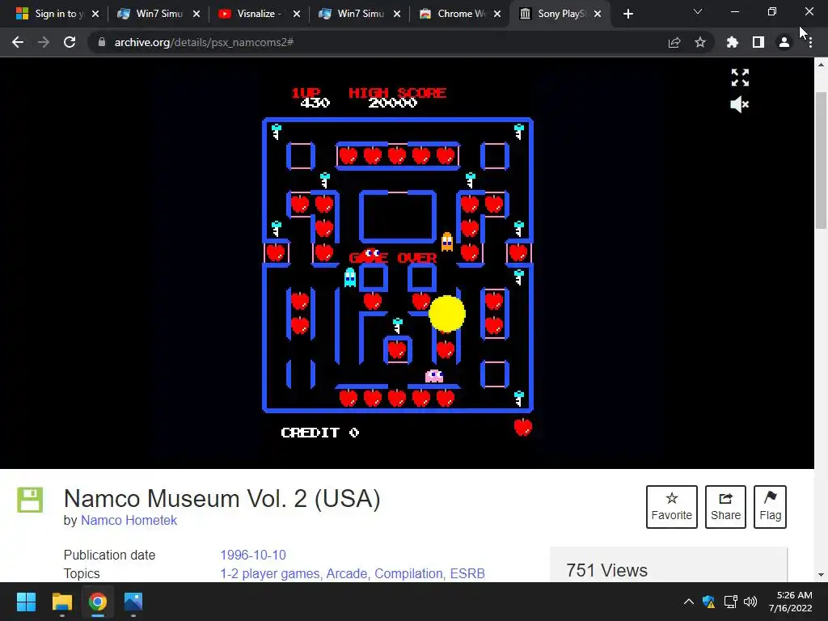This screenshot has height=621, width=828.
Task: Open the tab search dropdown
Action: coord(698,11)
